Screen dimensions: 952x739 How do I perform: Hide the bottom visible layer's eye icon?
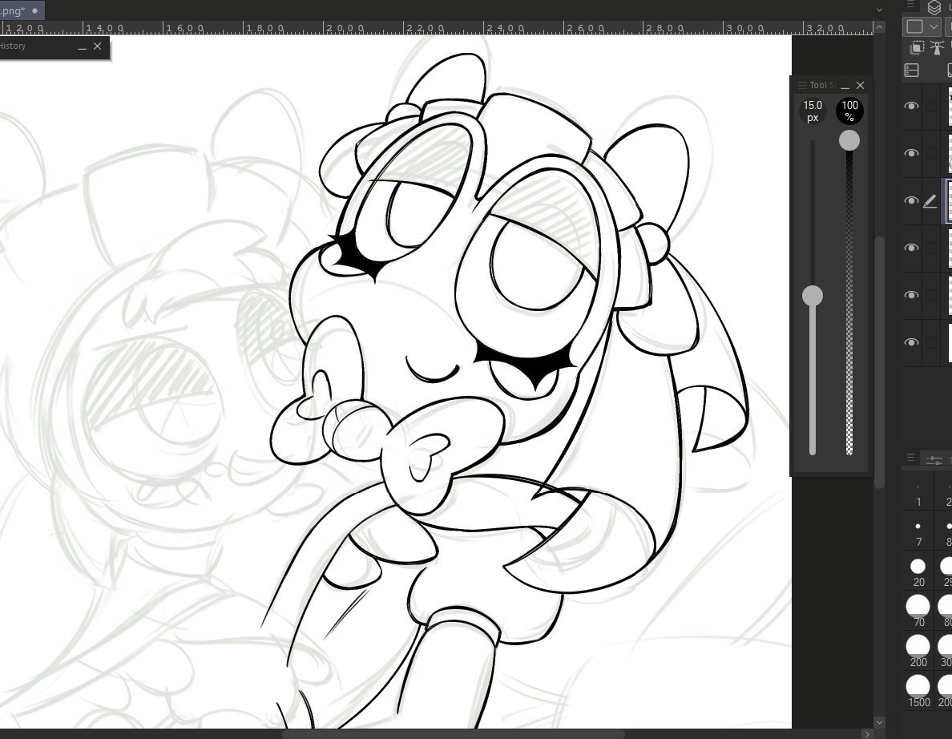click(911, 343)
